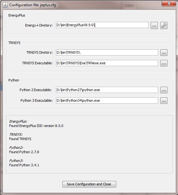
Task: Click the Found TRNSYS status text
Action: pyautogui.click(x=20, y=139)
